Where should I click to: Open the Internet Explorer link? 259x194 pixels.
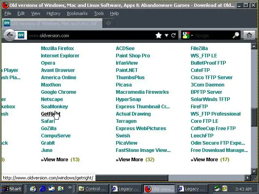pos(60,56)
